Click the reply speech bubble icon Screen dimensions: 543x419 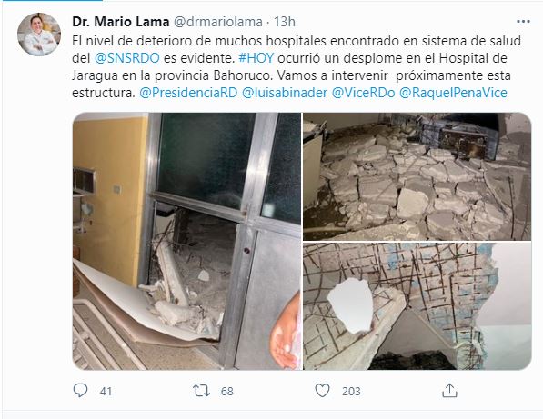pos(80,391)
